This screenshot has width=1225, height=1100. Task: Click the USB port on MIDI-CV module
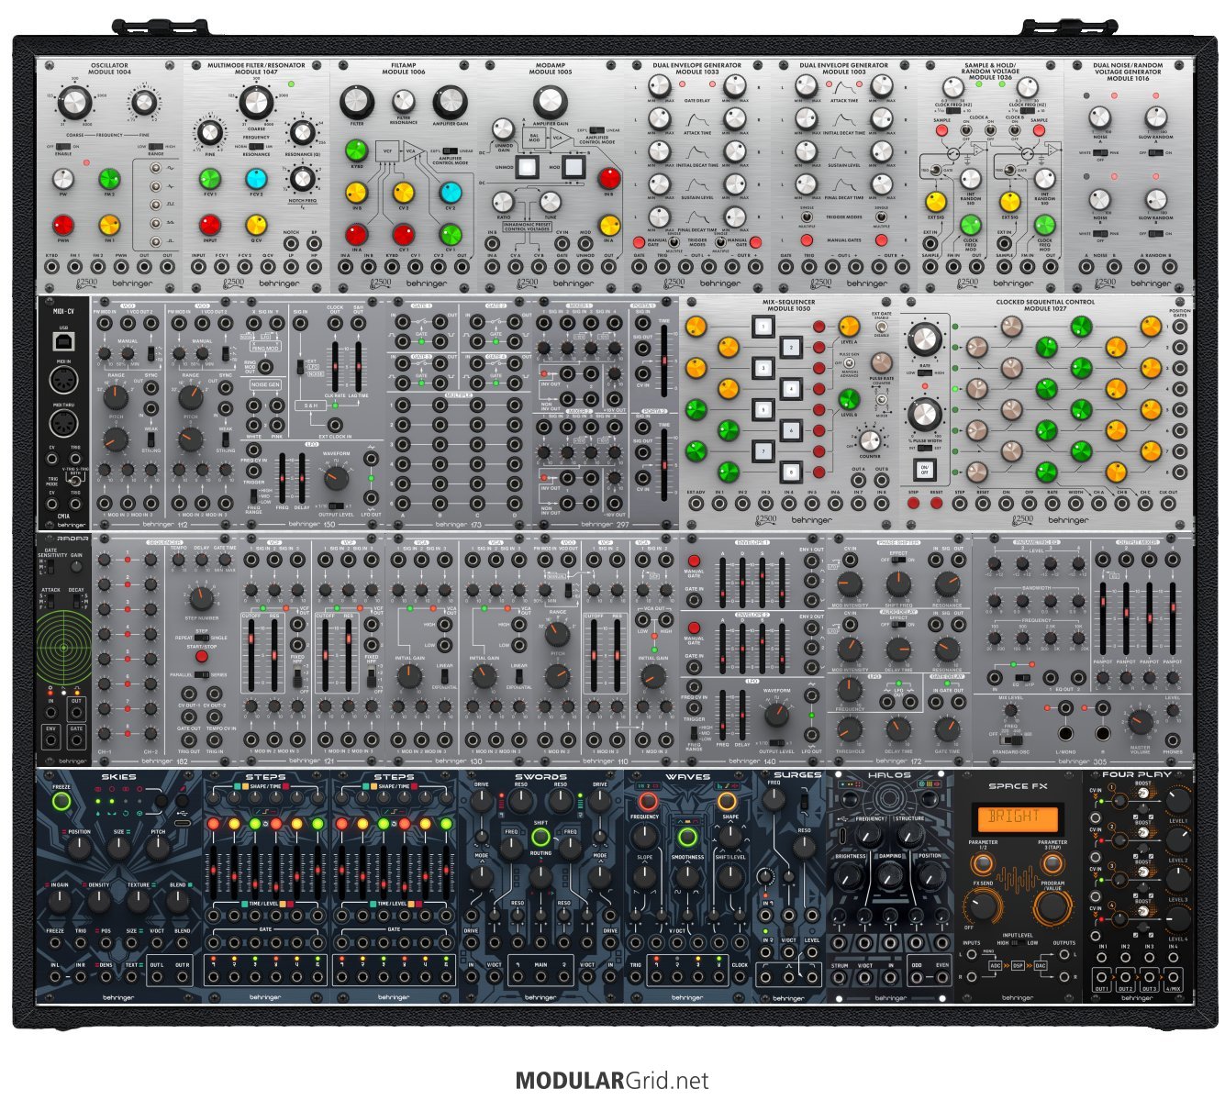(x=63, y=341)
